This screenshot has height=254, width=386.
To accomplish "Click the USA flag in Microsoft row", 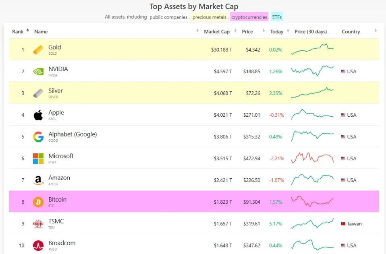I will pos(343,159).
